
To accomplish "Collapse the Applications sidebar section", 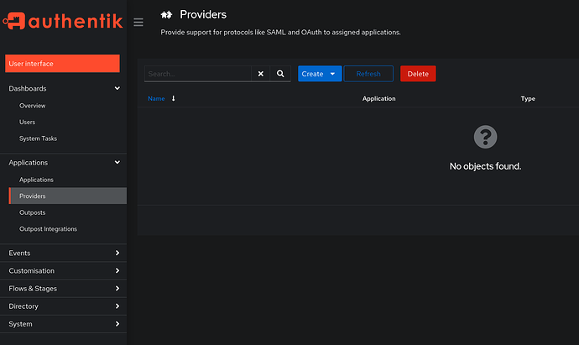I will 117,163.
